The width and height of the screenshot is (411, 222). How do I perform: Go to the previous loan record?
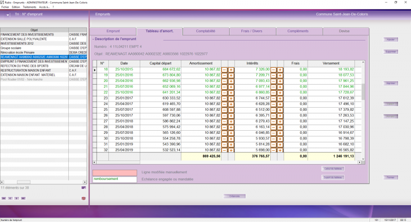10,198
